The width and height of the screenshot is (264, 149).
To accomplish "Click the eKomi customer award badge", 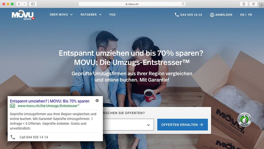I will point(244,120).
